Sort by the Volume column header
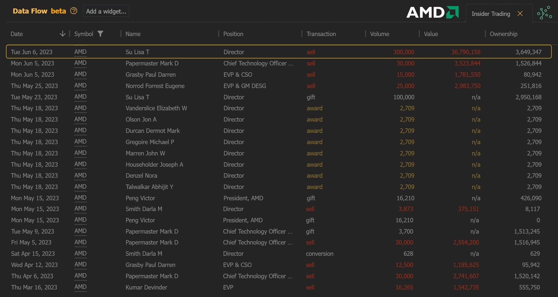This screenshot has width=558, height=297. [x=379, y=34]
